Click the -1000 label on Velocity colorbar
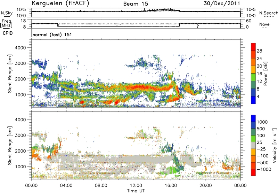 click(264, 169)
